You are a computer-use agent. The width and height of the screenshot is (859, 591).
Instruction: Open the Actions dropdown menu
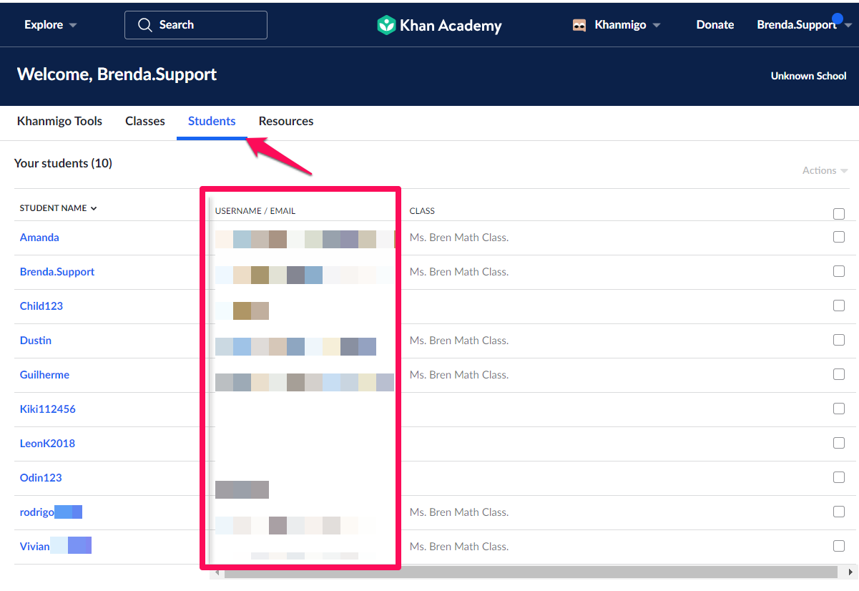pos(825,170)
